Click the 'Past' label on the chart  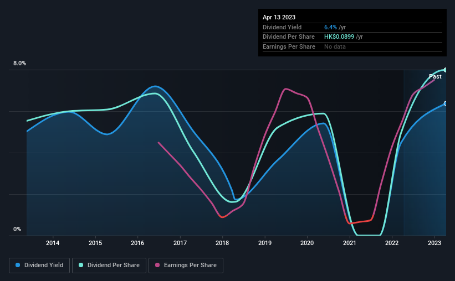coord(435,76)
